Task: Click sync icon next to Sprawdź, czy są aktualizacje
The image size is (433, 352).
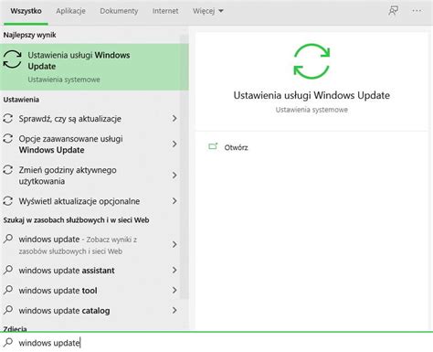Action: tap(8, 118)
